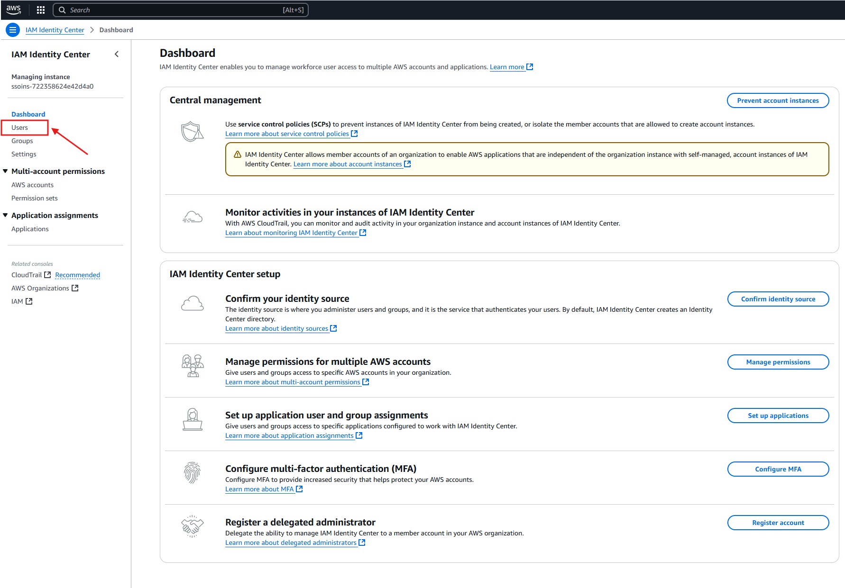Open Users in the sidebar

[x=20, y=127]
